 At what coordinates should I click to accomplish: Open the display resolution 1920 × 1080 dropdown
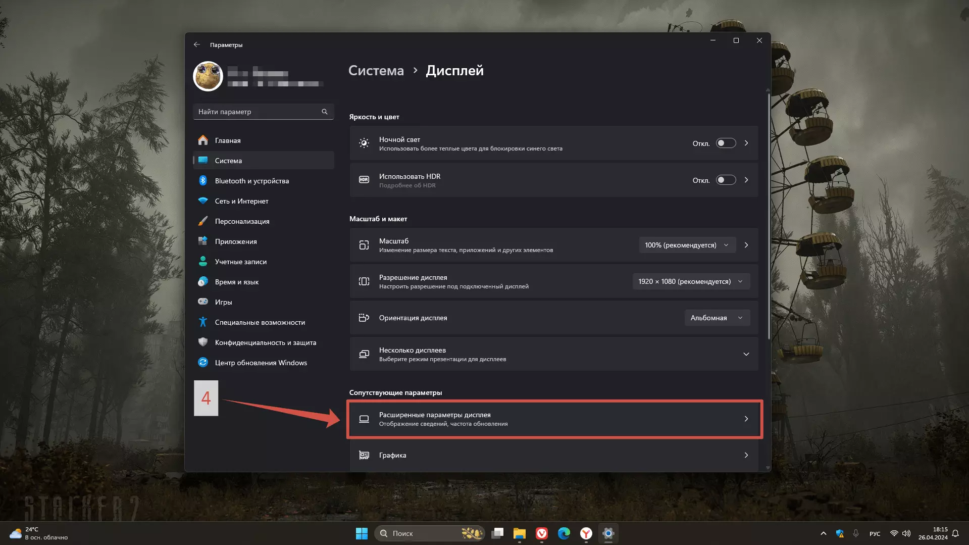coord(691,281)
